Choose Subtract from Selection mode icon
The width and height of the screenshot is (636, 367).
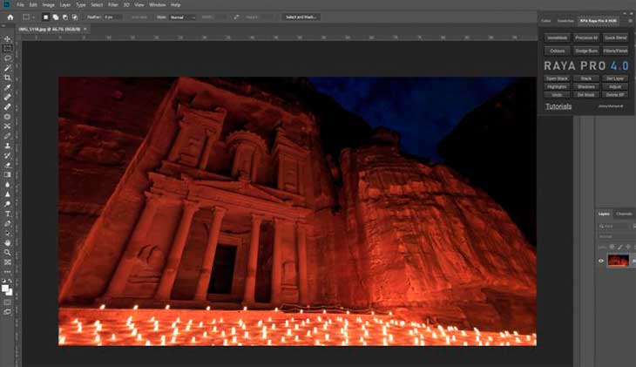tap(65, 17)
